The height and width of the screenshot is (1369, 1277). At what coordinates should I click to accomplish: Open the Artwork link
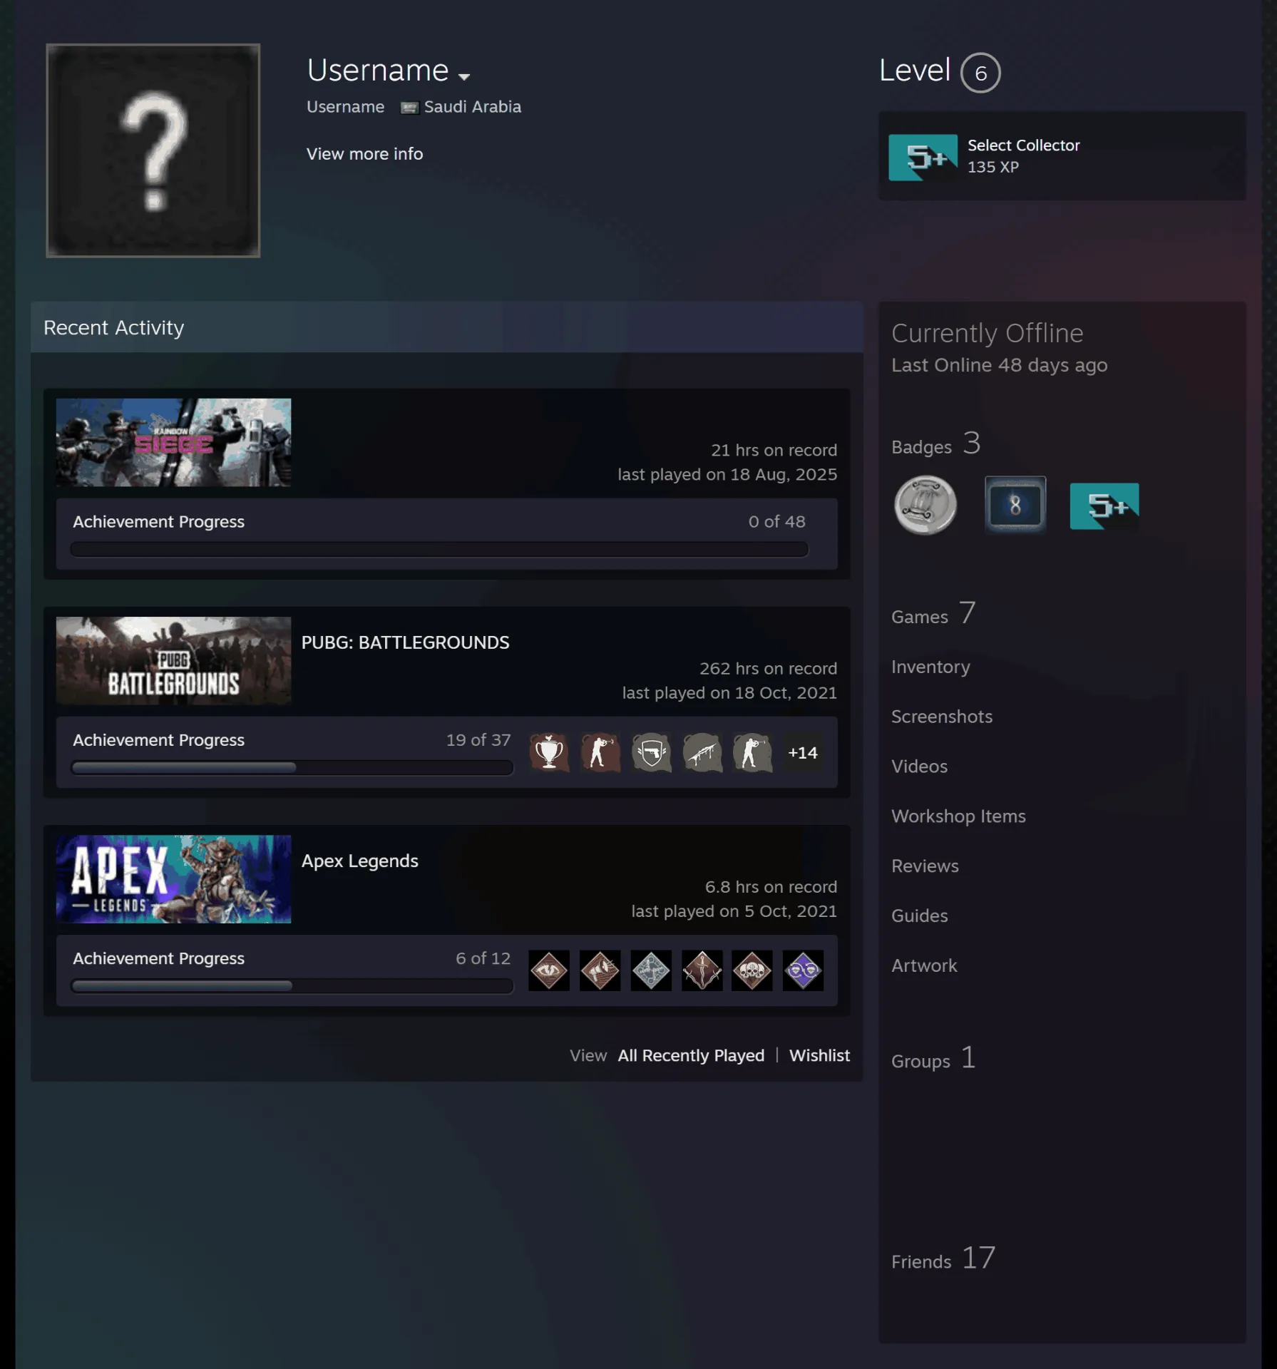(x=924, y=966)
